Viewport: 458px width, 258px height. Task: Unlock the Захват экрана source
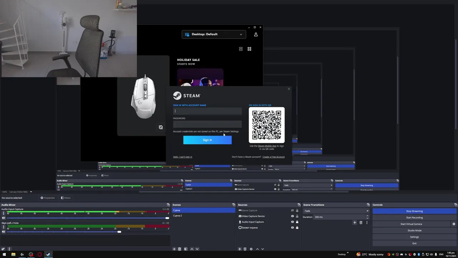pyautogui.click(x=297, y=228)
